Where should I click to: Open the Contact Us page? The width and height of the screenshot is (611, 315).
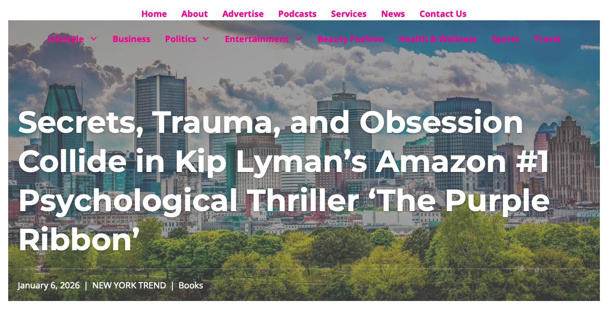tap(443, 14)
